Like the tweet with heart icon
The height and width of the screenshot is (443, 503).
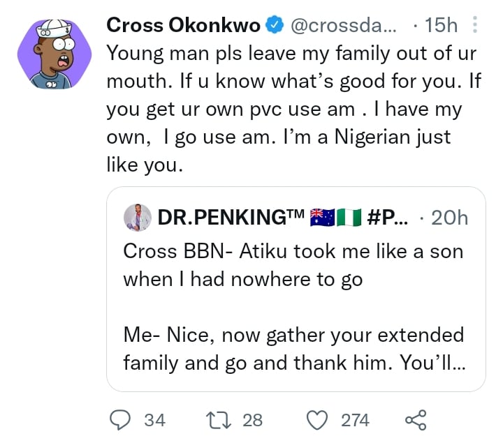[x=318, y=419]
